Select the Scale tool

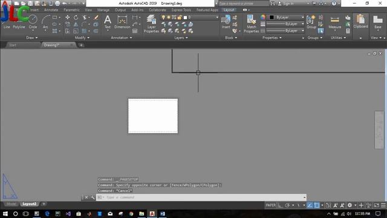click(x=76, y=31)
